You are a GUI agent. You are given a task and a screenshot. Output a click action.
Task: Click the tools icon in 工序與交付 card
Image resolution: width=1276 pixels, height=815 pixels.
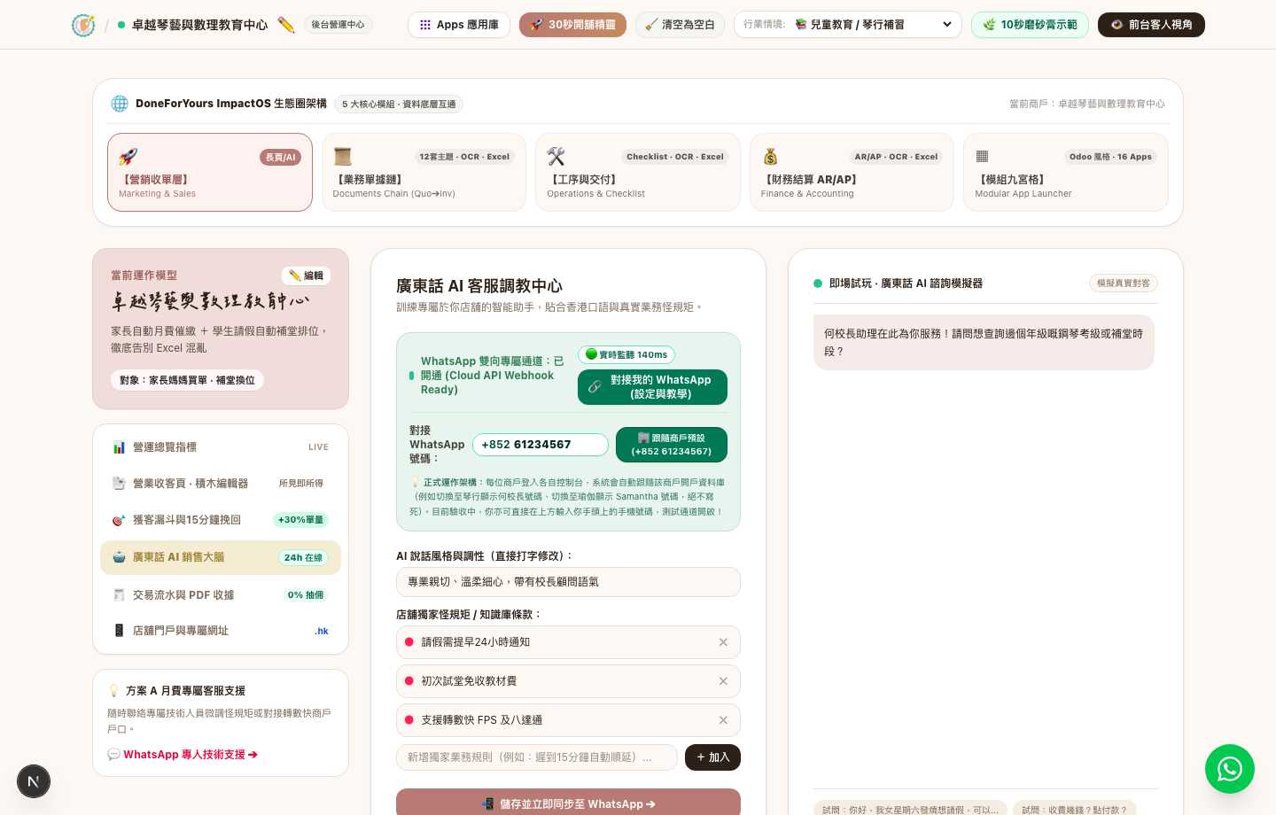[x=556, y=157]
